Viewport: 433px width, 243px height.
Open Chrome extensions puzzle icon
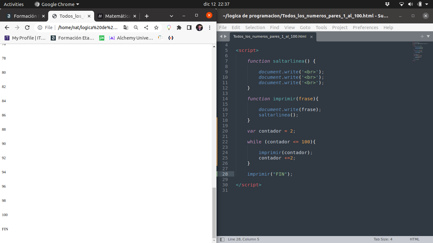coord(179,28)
